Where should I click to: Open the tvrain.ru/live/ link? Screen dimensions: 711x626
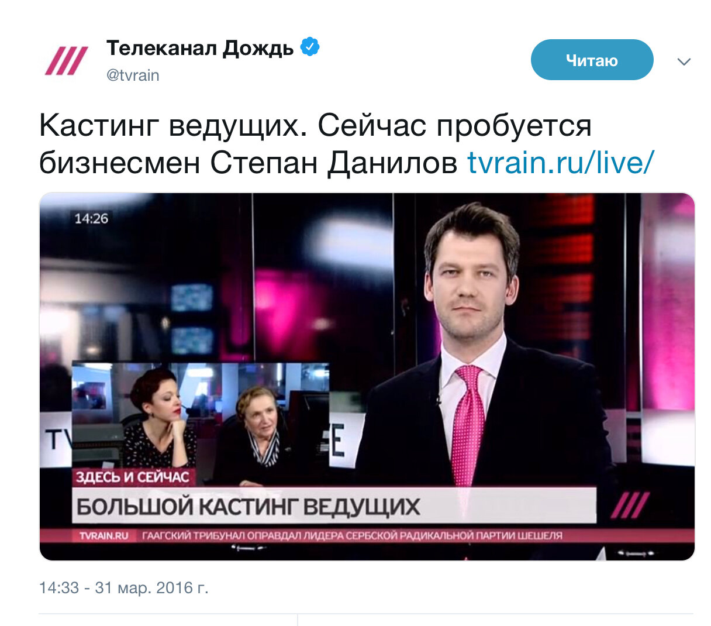(x=560, y=162)
